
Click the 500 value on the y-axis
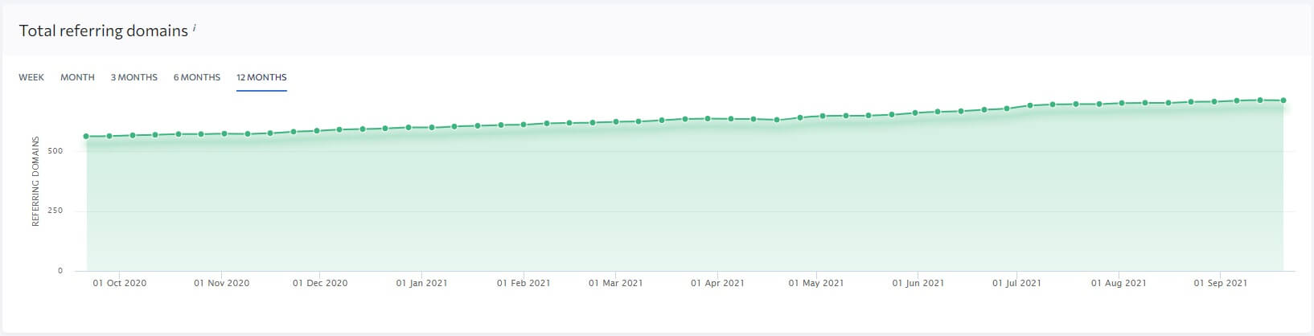coord(55,151)
